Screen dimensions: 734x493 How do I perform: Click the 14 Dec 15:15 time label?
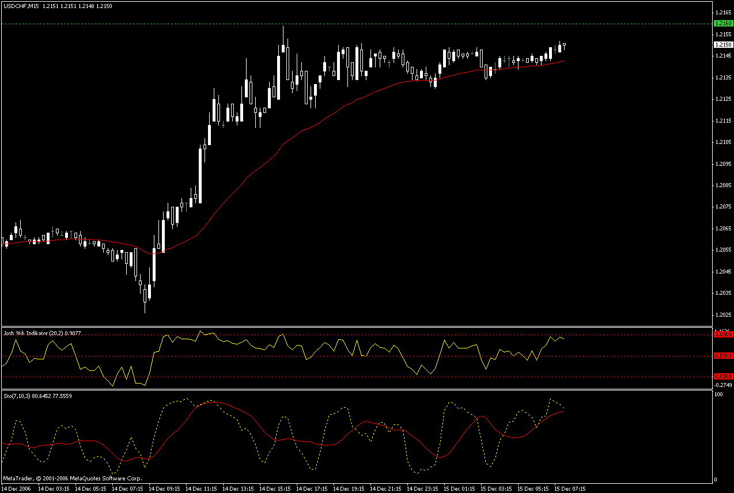[275, 488]
